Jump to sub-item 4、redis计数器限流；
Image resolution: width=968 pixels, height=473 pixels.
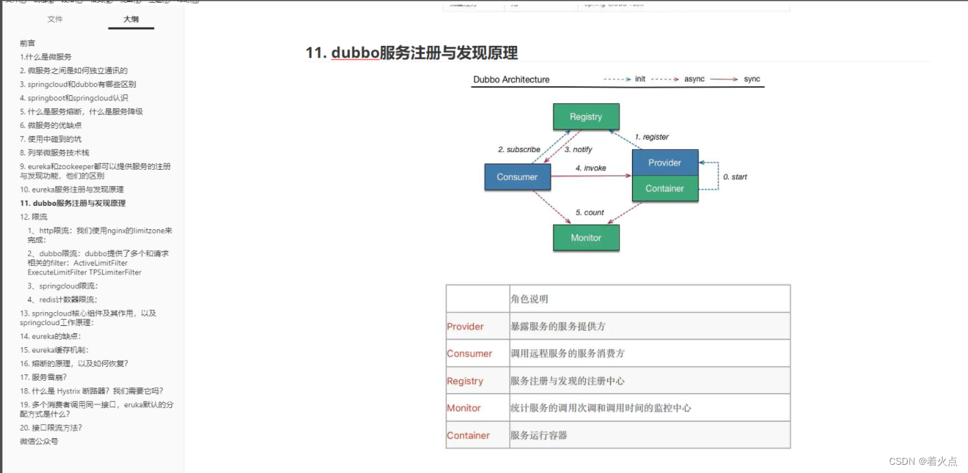tap(62, 300)
